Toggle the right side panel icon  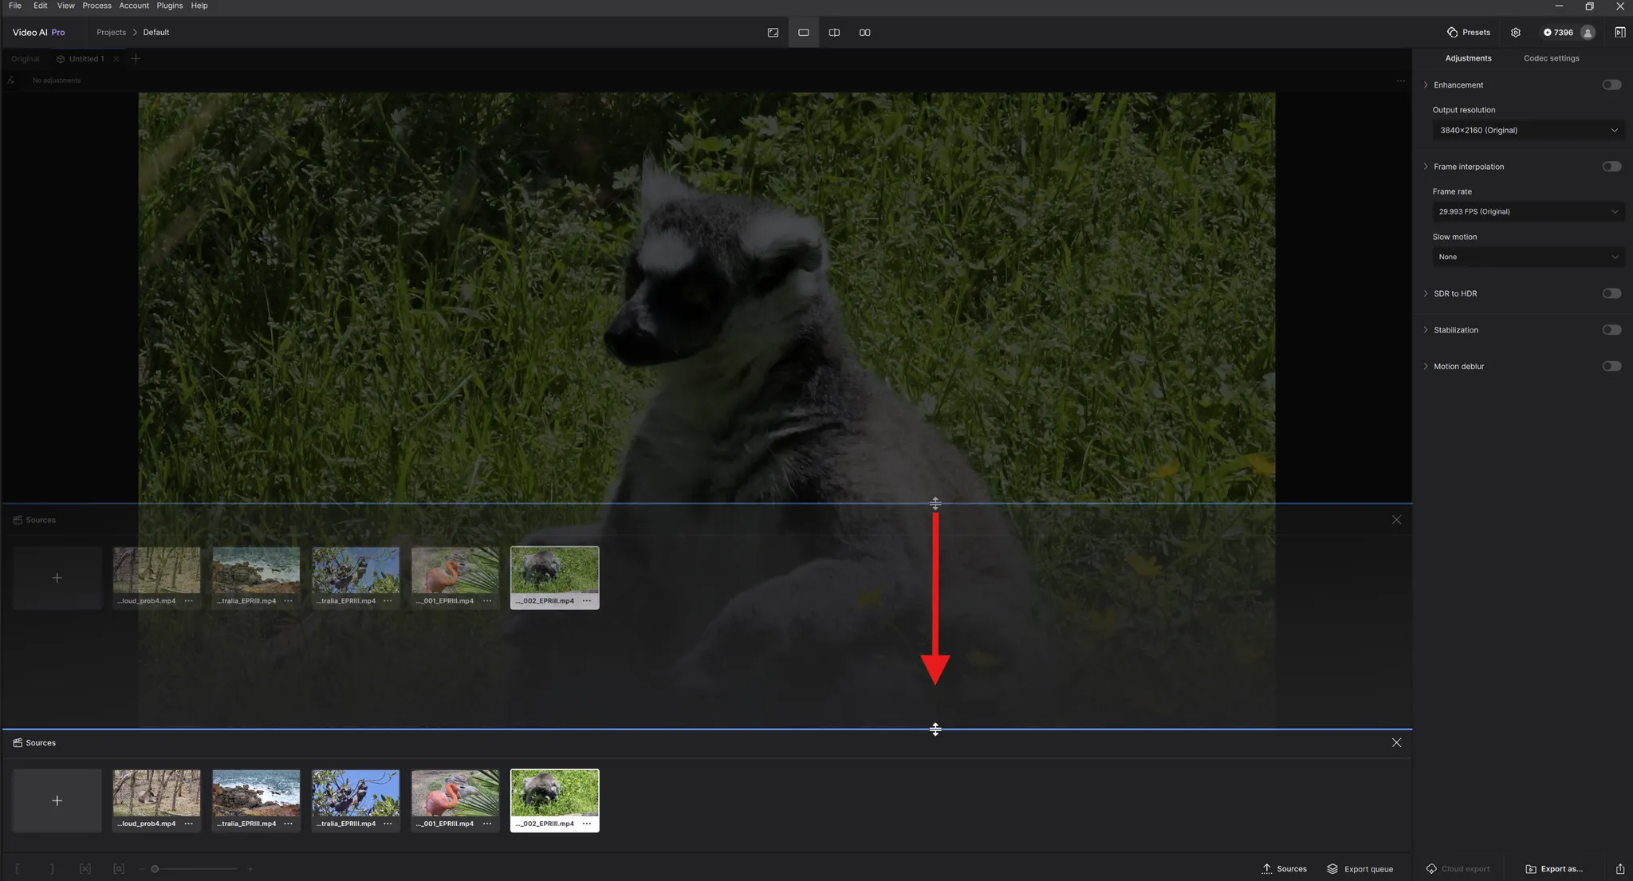1619,33
